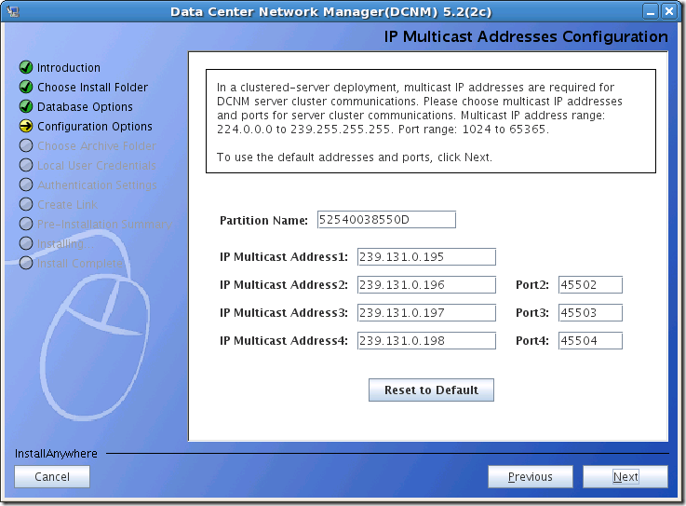Image resolution: width=686 pixels, height=506 pixels.
Task: Click the Install Complete step circle
Action: [26, 263]
